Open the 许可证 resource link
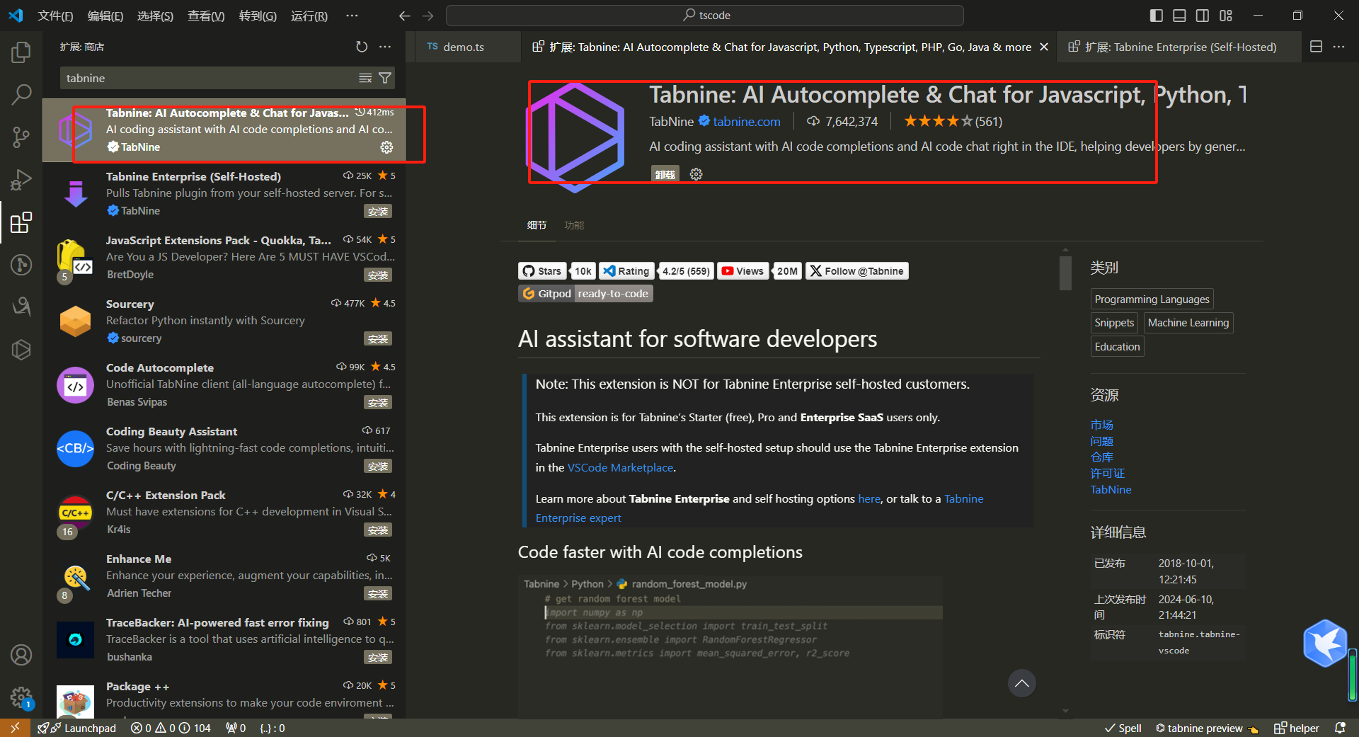 click(1107, 473)
